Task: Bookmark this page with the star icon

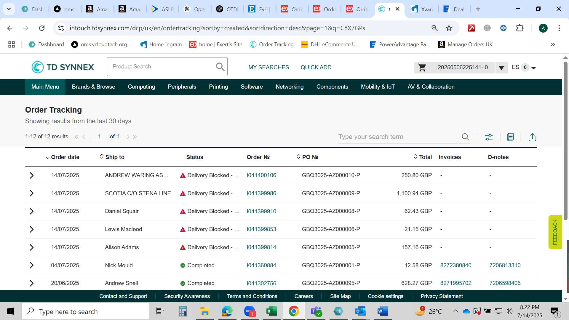Action: pyautogui.click(x=449, y=28)
